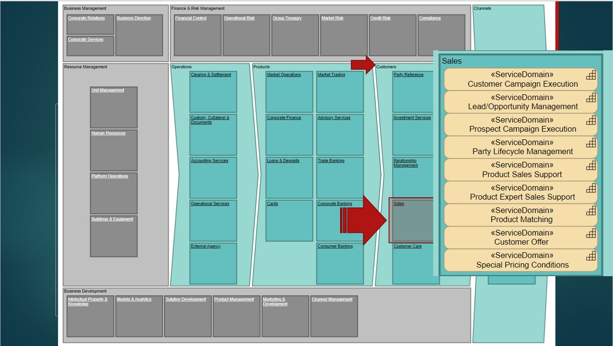613x346 pixels.
Task: Open composite icon on Customer Offer
Action: click(x=591, y=233)
